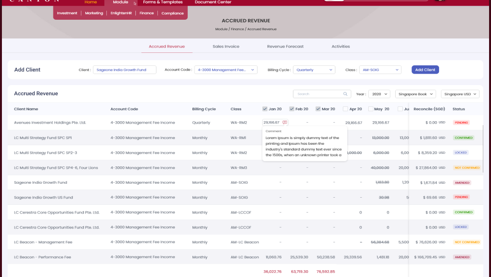
Task: Check the Jun column checkbox
Action: (x=400, y=109)
